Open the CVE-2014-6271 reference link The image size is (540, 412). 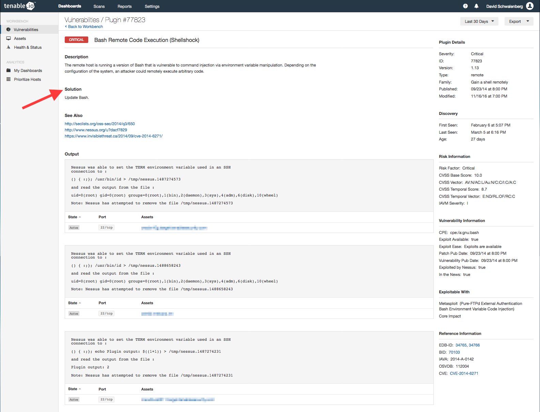464,373
